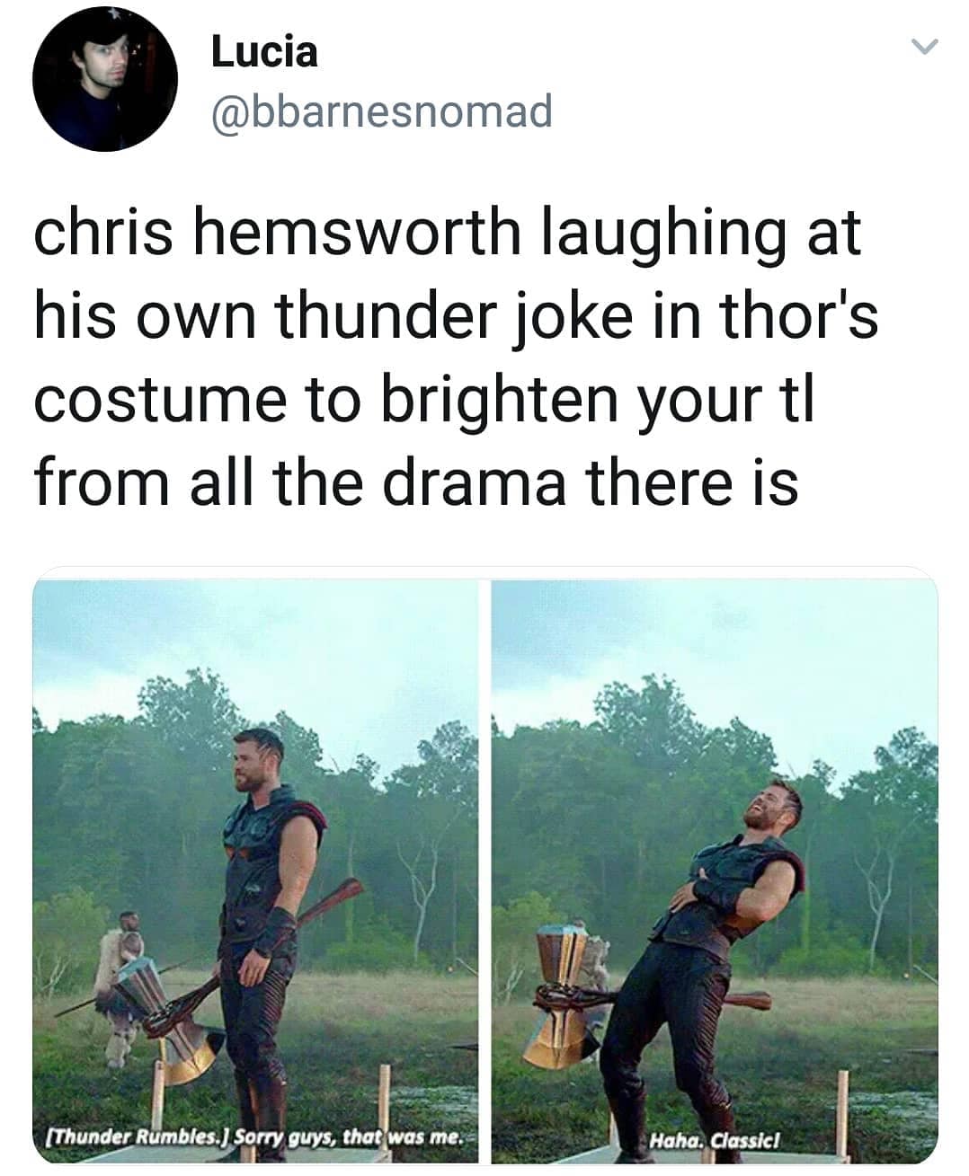The image size is (969, 1176).
Task: Expand the tweet options chevron arrow
Action: click(924, 46)
